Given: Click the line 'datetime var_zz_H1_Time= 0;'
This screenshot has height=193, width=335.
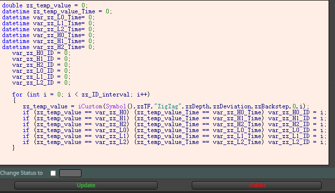Looking at the screenshot, I should tap(48, 42).
